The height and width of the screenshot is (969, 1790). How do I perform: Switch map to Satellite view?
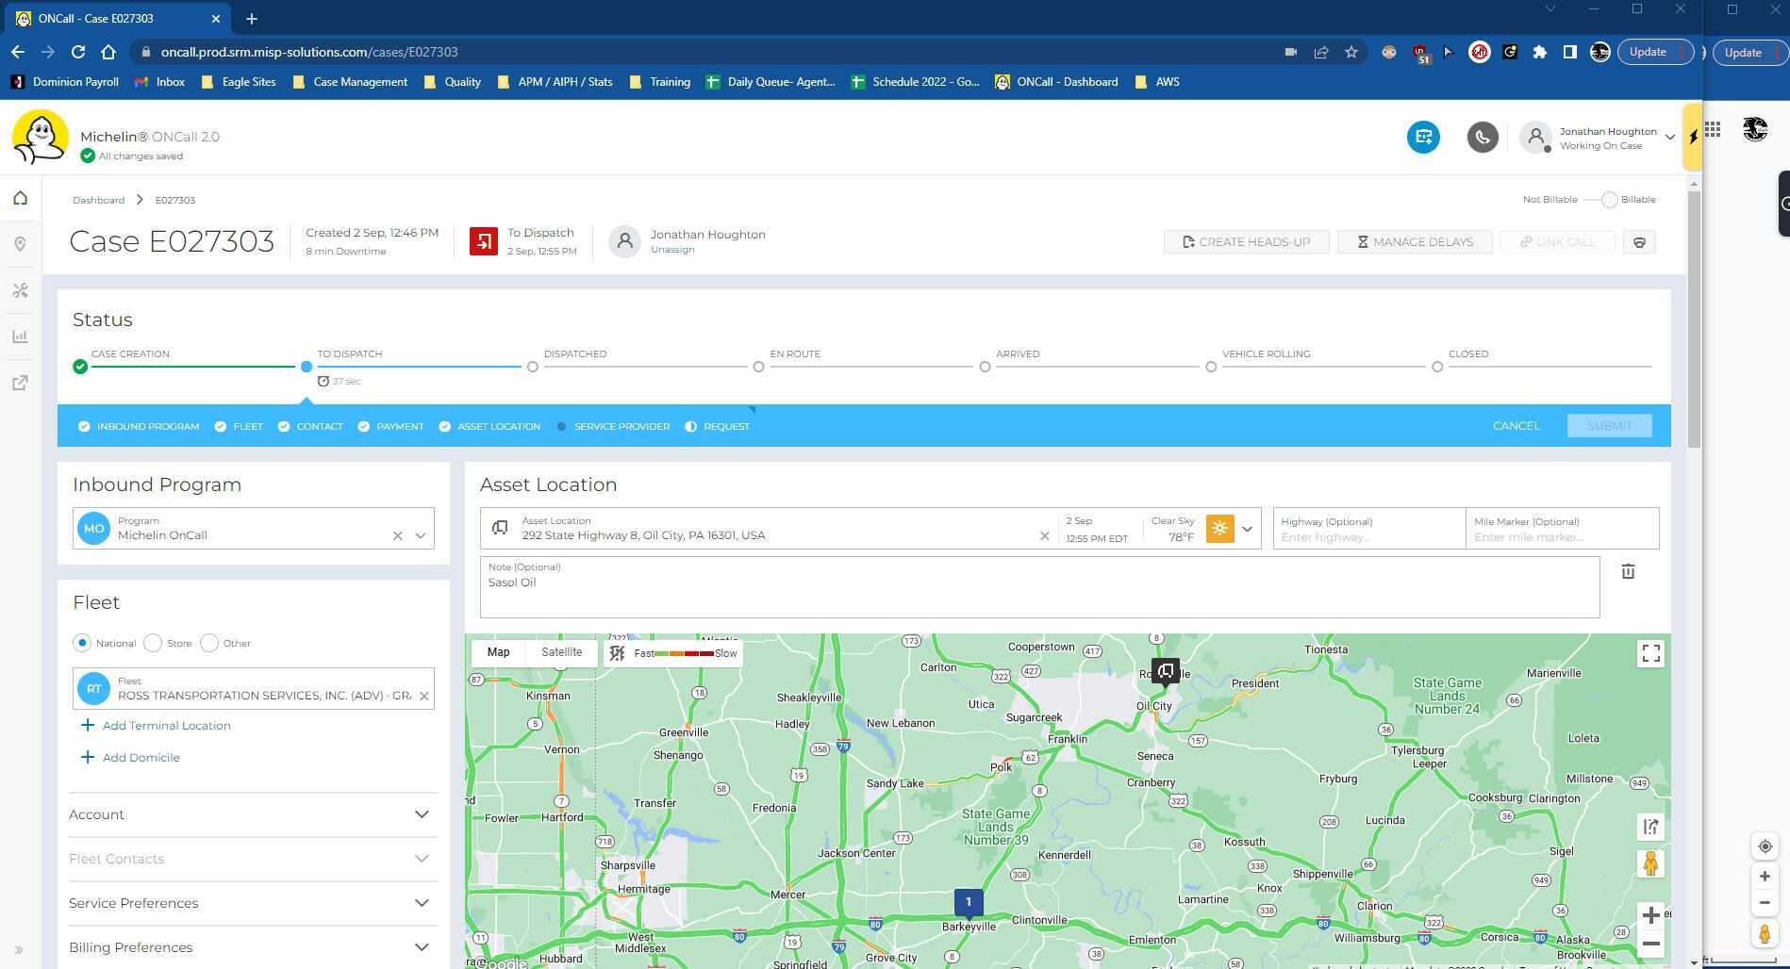tap(561, 652)
